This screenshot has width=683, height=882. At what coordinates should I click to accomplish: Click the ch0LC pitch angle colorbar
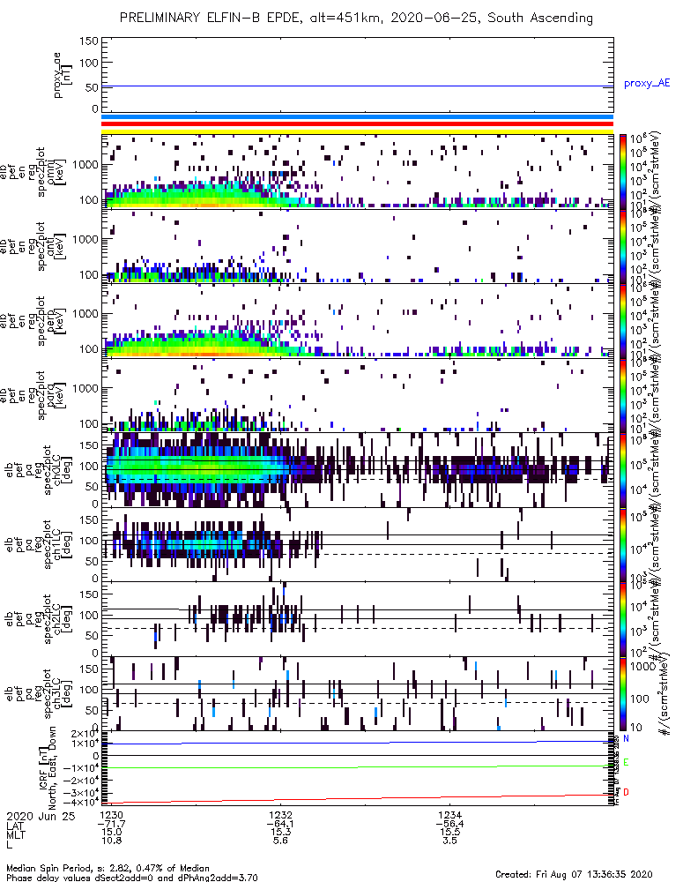pyautogui.click(x=623, y=470)
